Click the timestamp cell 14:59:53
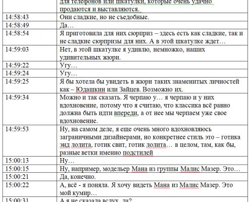The image size is (249, 202). click(30, 141)
